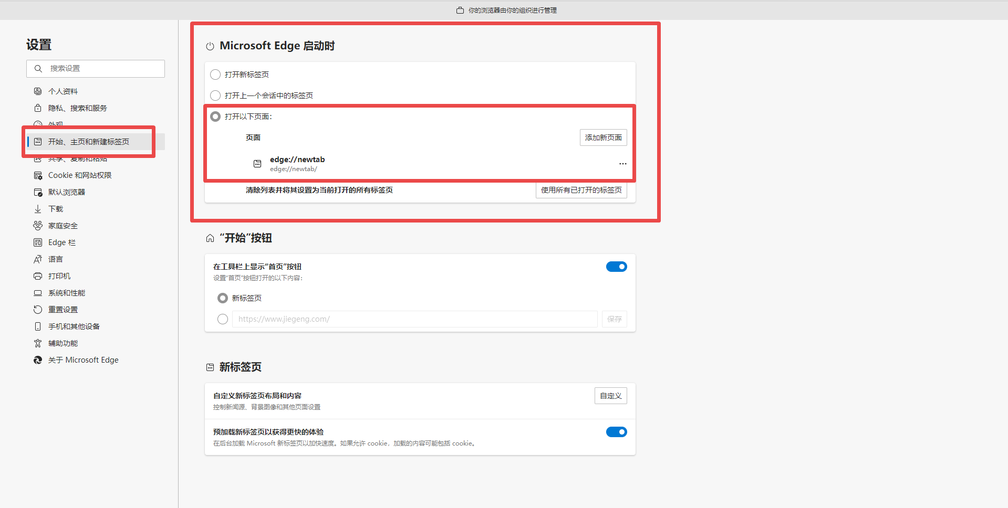Click the 搜索设置 search field
The image size is (1008, 508).
pyautogui.click(x=96, y=69)
